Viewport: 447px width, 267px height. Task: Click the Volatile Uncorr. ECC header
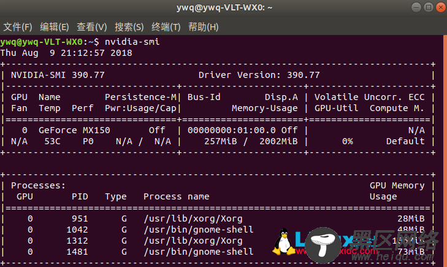[370, 97]
